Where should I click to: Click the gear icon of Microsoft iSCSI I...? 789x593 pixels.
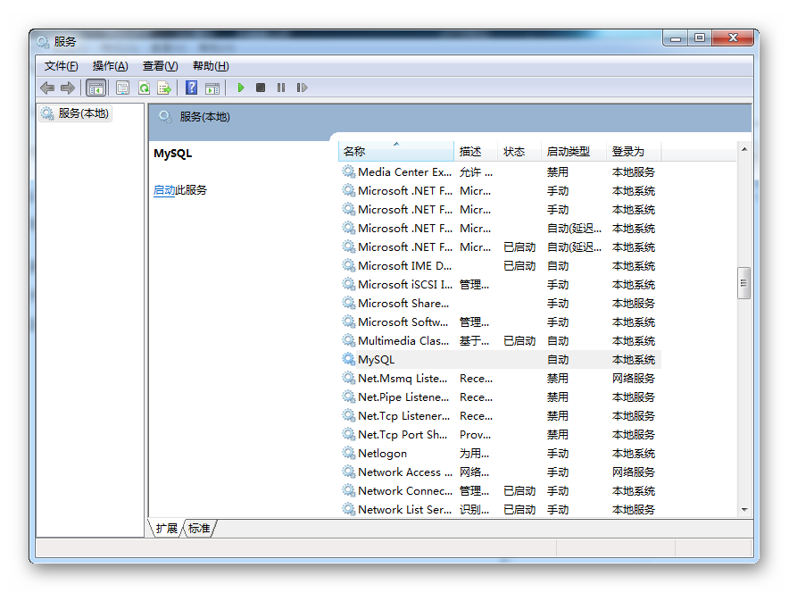coord(349,284)
